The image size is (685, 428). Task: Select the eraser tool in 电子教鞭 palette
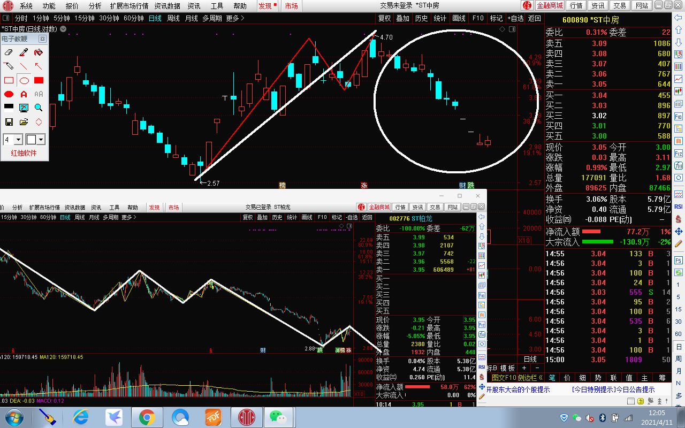(9, 52)
